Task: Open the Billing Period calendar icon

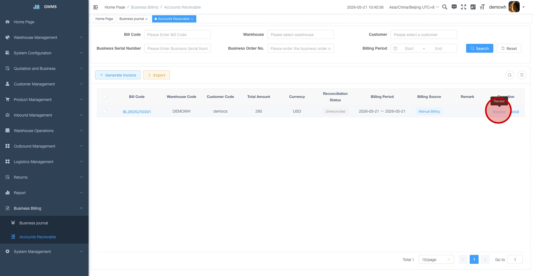Action: pos(395,49)
